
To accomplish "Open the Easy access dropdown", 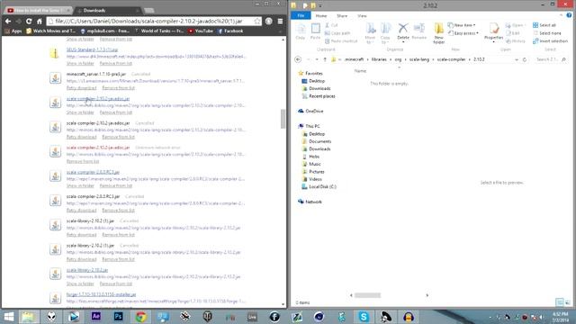I will click(463, 33).
